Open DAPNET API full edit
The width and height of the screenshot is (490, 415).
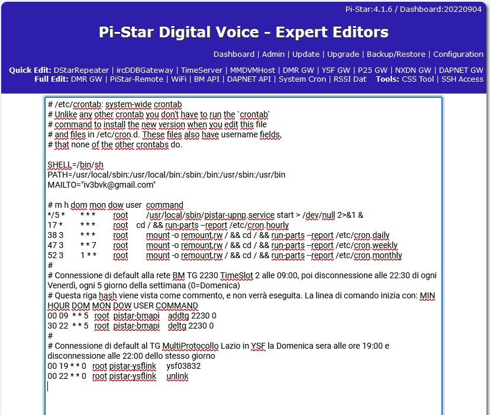(x=249, y=79)
